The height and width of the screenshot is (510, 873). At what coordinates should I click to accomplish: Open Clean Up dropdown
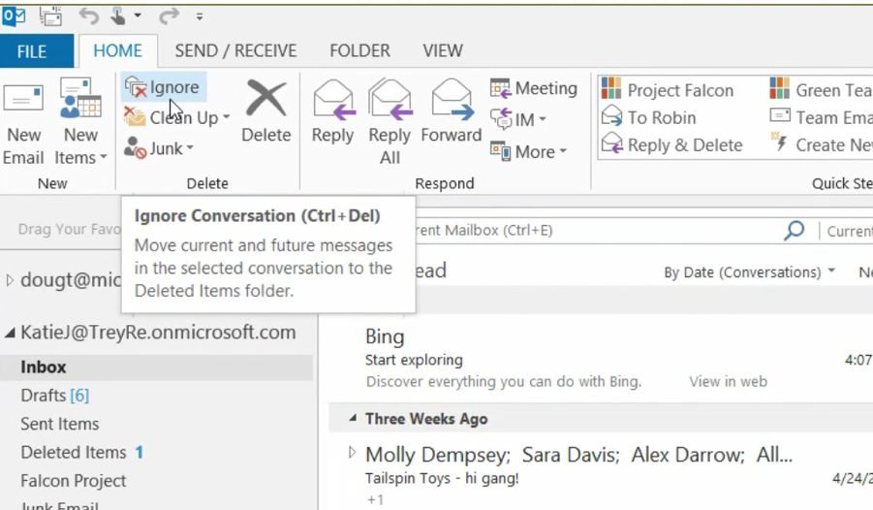pyautogui.click(x=177, y=117)
